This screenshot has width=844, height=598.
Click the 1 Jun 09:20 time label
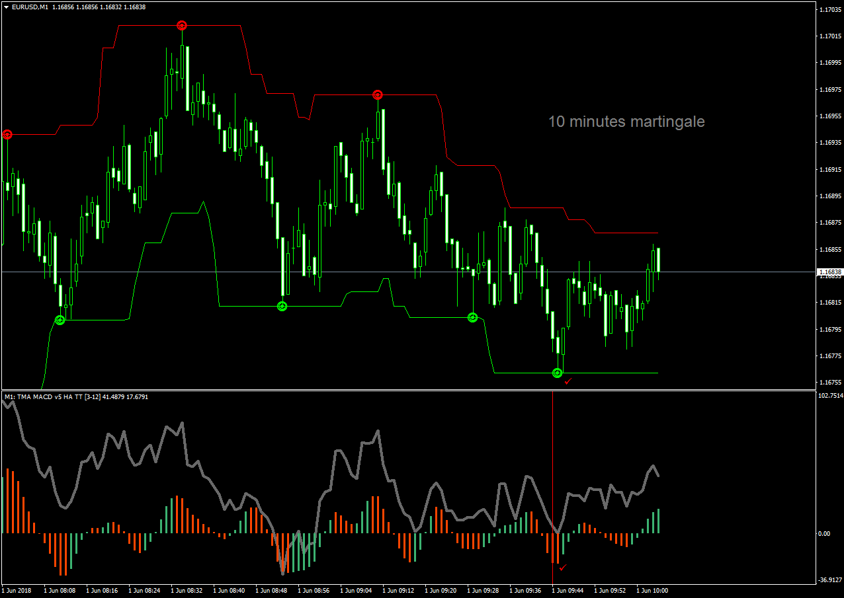(441, 591)
